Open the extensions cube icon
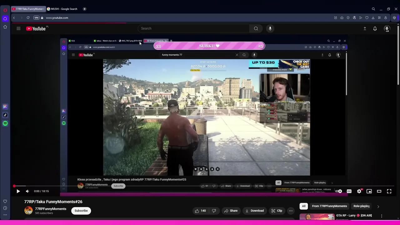The image size is (400, 225). [x=394, y=18]
